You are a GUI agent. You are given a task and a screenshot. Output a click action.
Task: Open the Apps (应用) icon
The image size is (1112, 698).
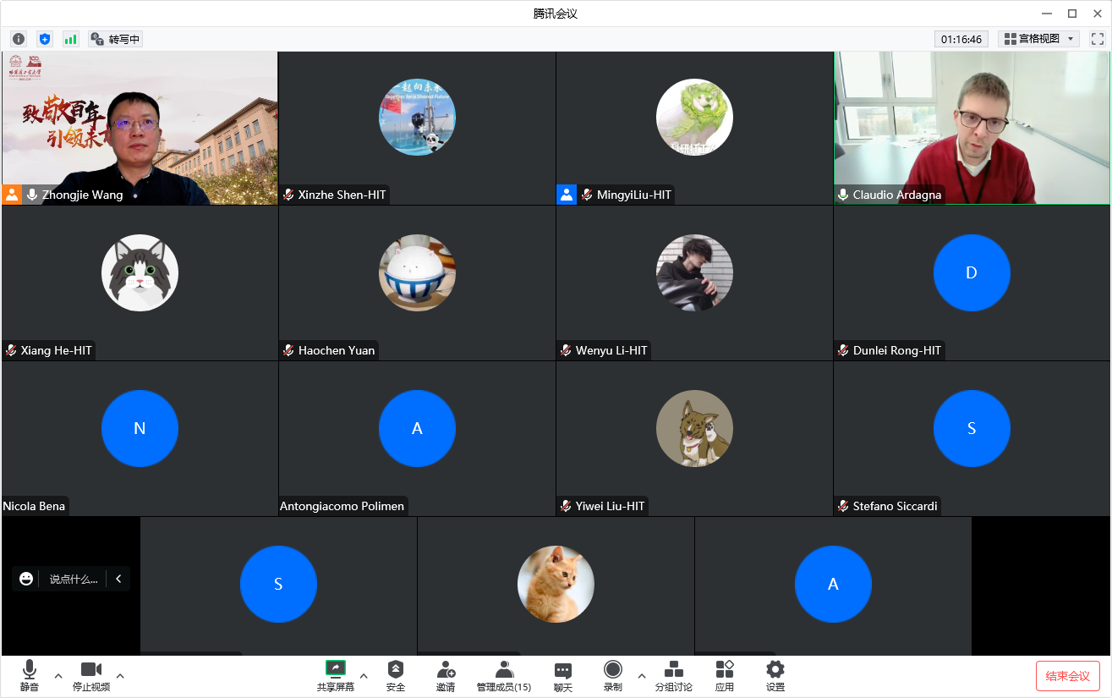(724, 675)
